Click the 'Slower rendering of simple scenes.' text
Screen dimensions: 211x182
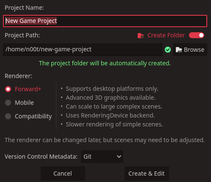(x=114, y=124)
